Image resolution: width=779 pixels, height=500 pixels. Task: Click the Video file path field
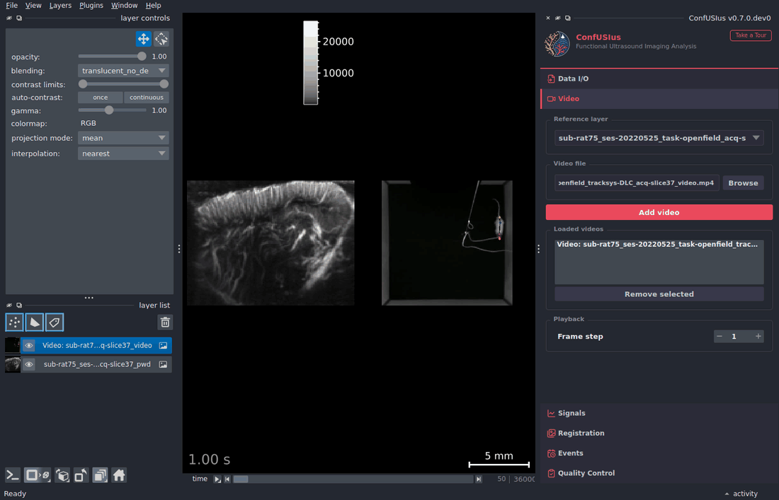[x=637, y=183]
